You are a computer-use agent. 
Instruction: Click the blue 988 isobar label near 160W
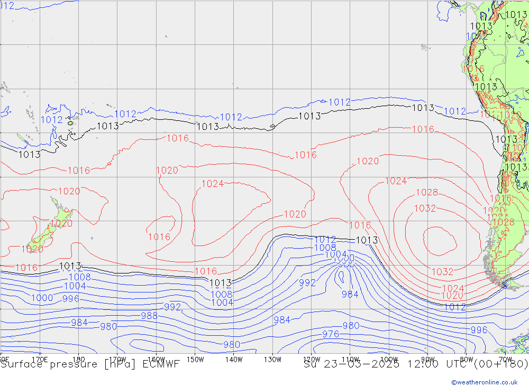(x=149, y=316)
